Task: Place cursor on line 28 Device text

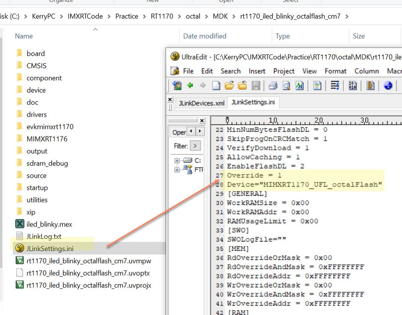Action: [304, 184]
